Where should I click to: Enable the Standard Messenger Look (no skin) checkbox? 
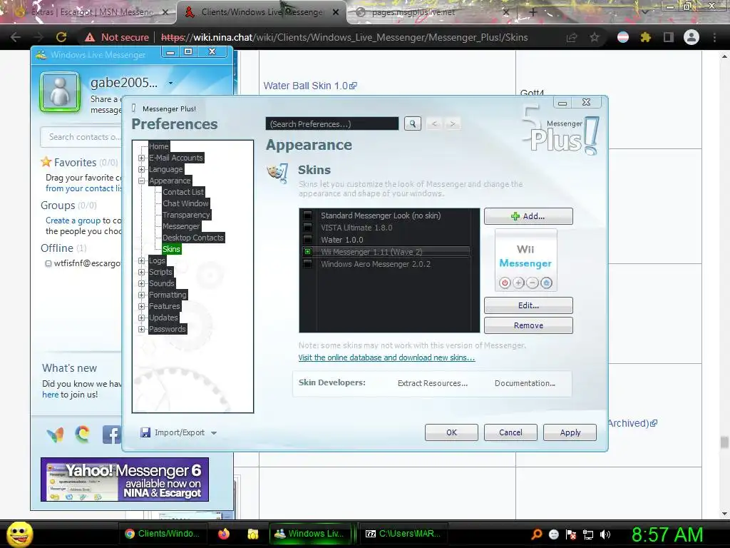pos(308,215)
